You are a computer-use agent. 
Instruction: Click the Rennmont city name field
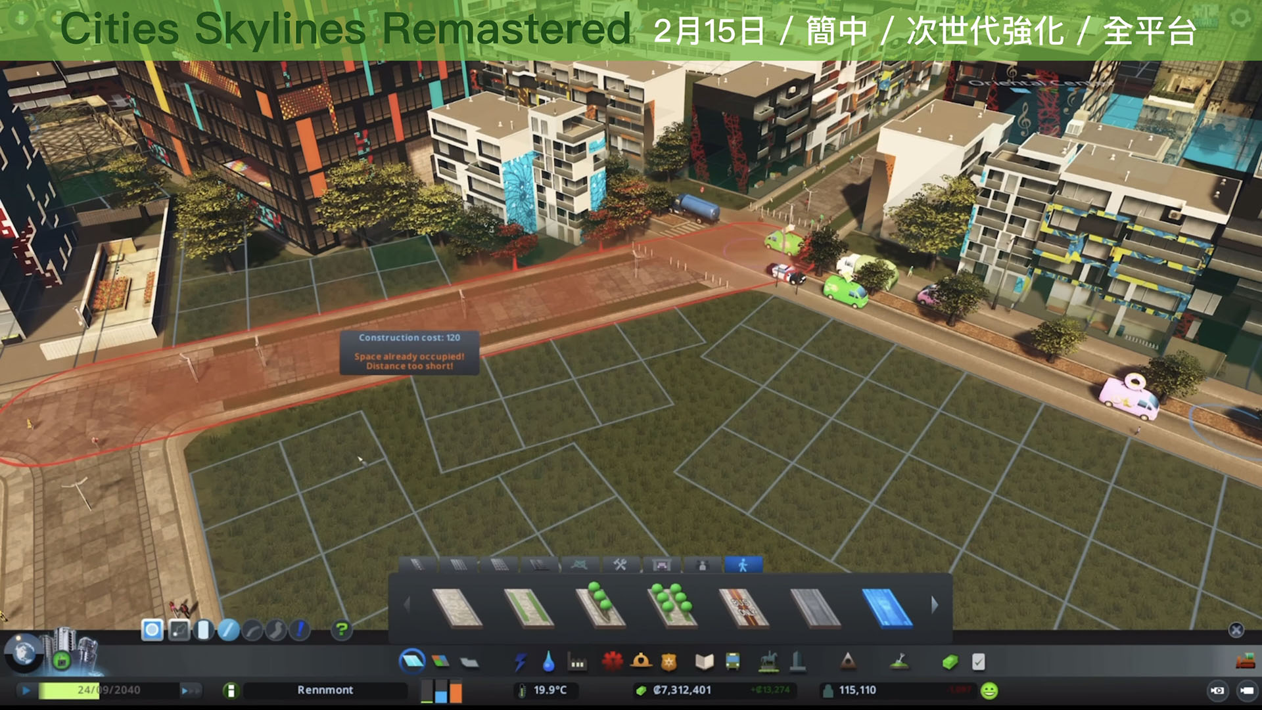325,690
